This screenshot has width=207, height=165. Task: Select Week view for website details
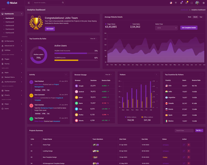tap(189, 17)
